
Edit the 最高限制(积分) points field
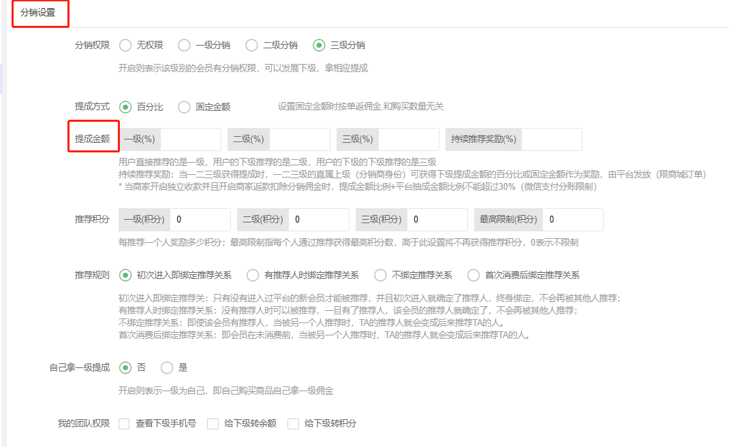pos(573,220)
